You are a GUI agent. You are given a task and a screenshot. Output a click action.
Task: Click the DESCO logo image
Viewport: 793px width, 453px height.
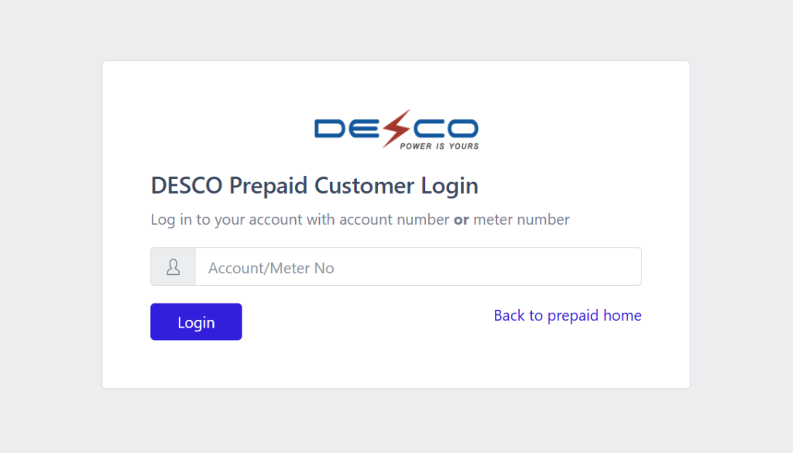coord(396,130)
